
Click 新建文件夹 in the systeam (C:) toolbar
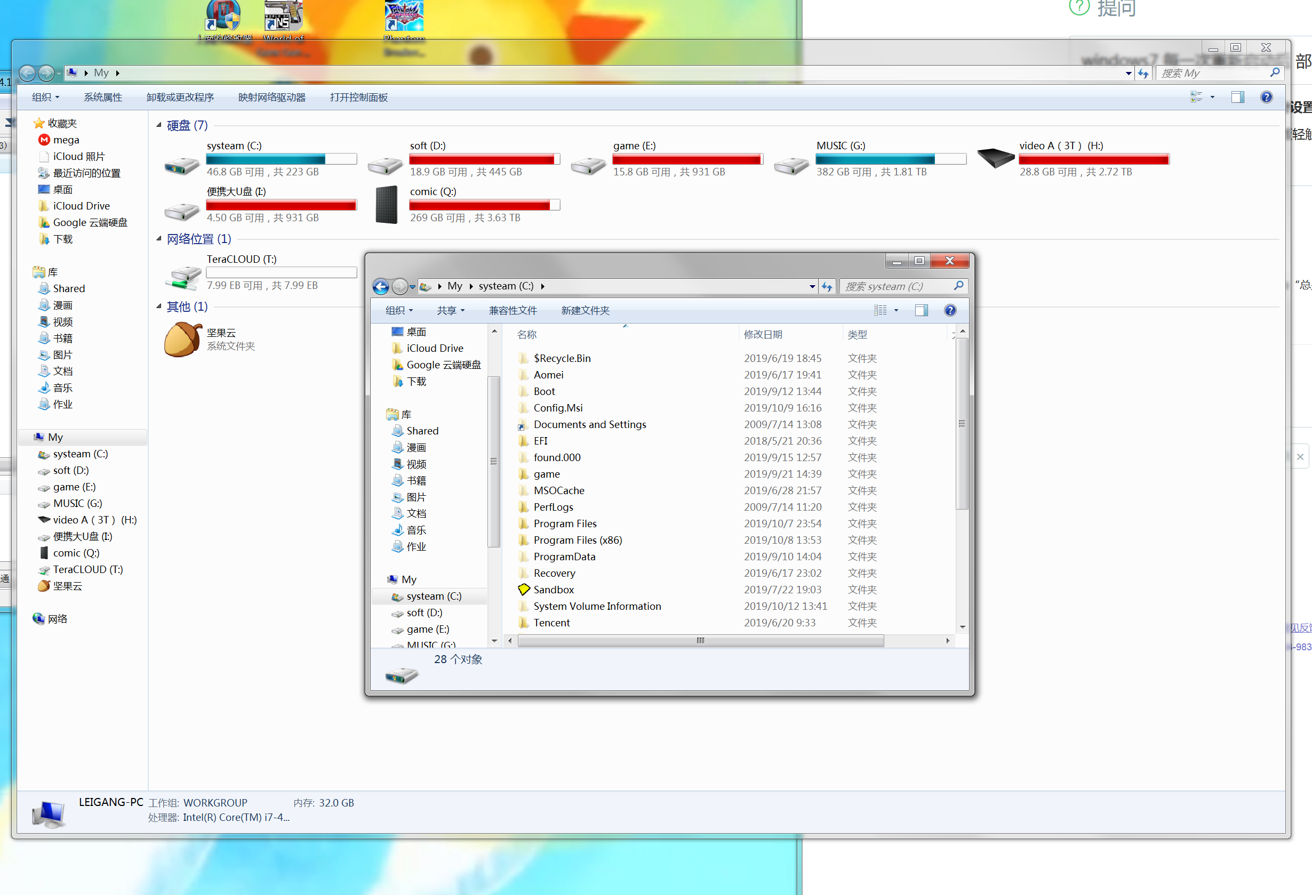[x=585, y=310]
